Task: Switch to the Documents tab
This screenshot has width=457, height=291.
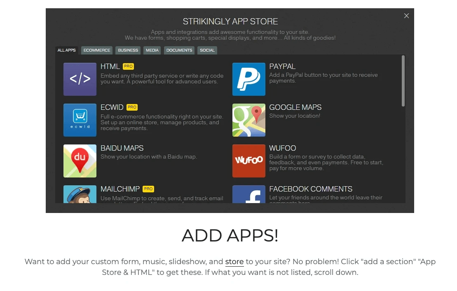Action: point(179,50)
